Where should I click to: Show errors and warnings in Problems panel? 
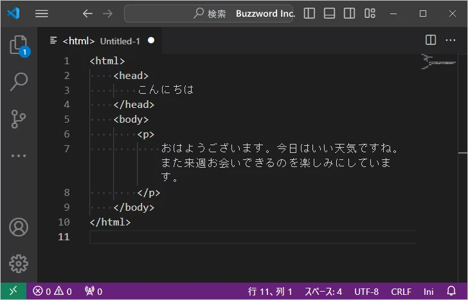pyautogui.click(x=52, y=291)
